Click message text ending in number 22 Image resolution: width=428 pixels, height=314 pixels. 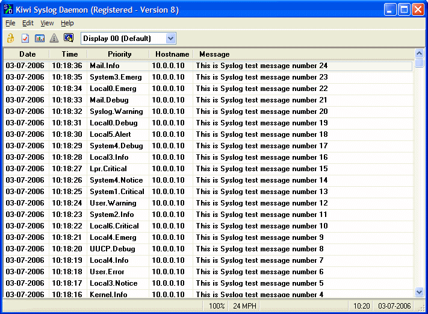pyautogui.click(x=262, y=89)
